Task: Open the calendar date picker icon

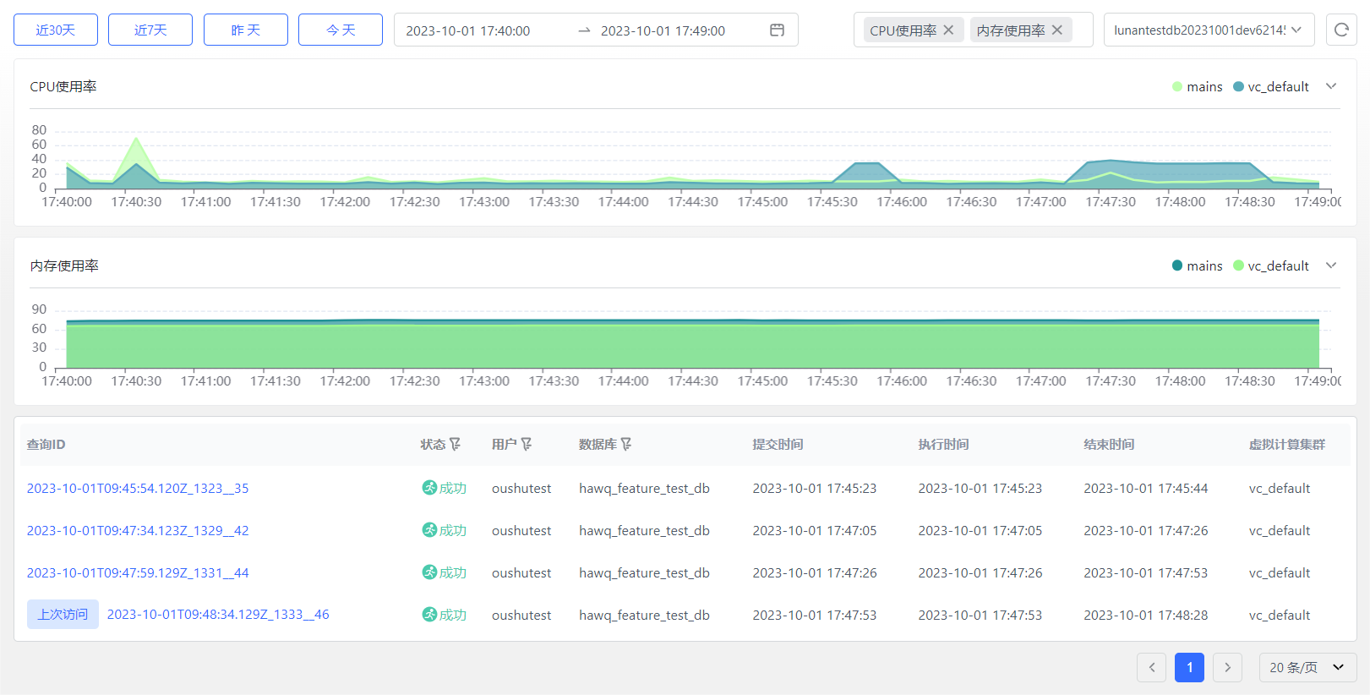Action: point(777,30)
